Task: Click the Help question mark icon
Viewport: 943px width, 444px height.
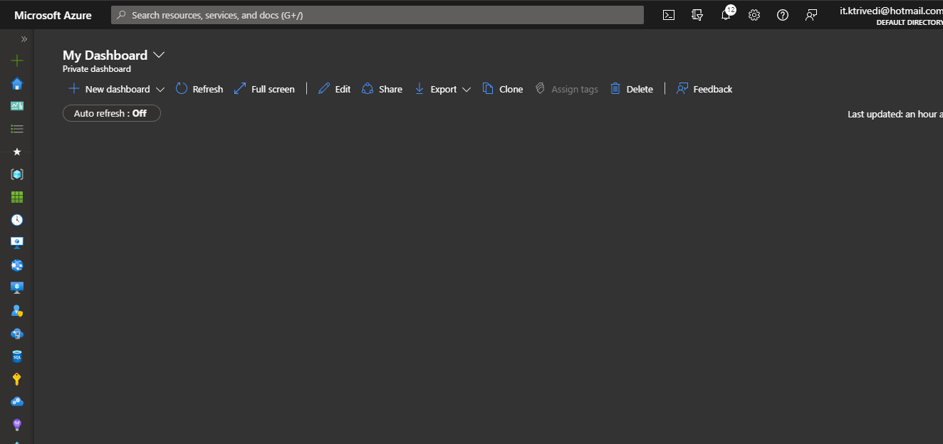Action: point(783,15)
